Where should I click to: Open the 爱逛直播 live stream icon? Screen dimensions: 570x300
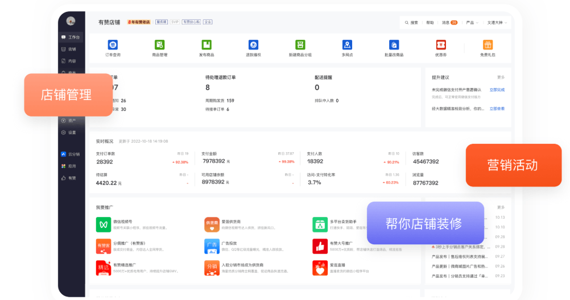pos(320,268)
